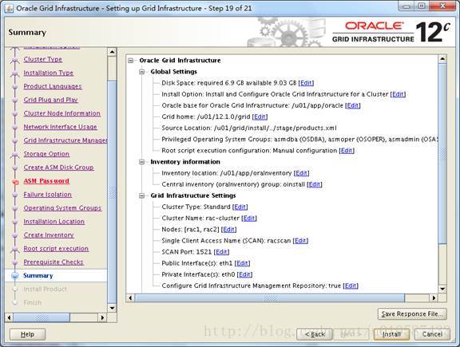Go to the Installation Location step

[x=54, y=222]
